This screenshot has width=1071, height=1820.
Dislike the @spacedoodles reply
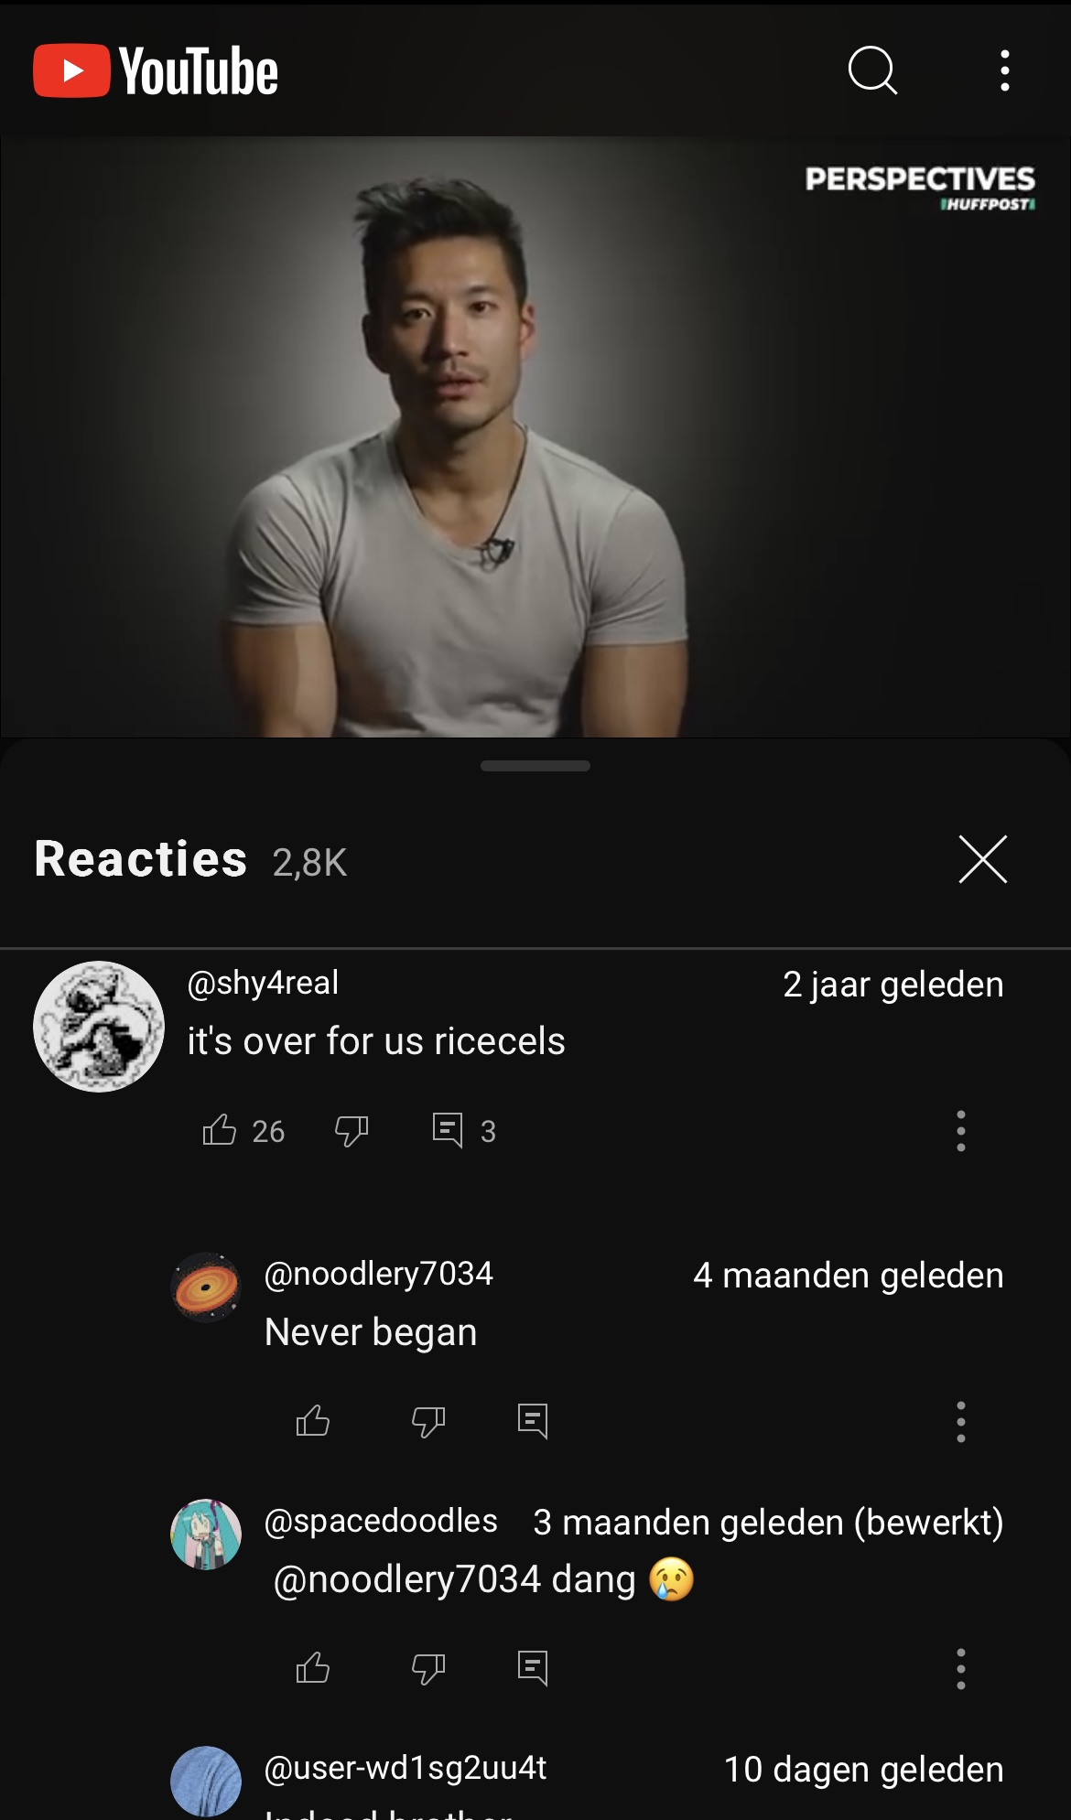[x=427, y=1668]
